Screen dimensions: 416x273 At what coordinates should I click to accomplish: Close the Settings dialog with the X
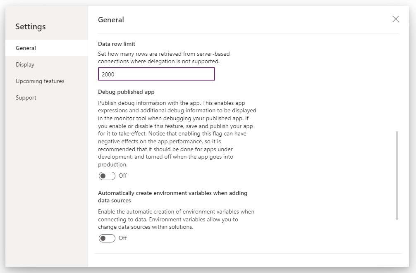[396, 19]
